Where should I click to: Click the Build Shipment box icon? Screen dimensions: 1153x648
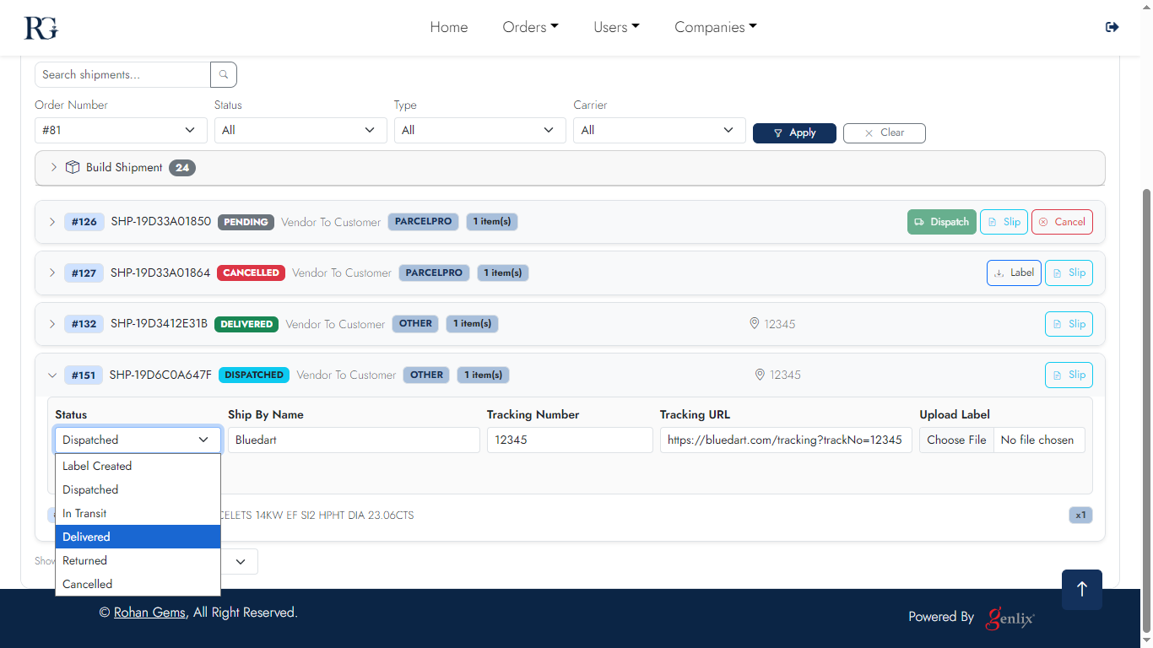(x=73, y=167)
